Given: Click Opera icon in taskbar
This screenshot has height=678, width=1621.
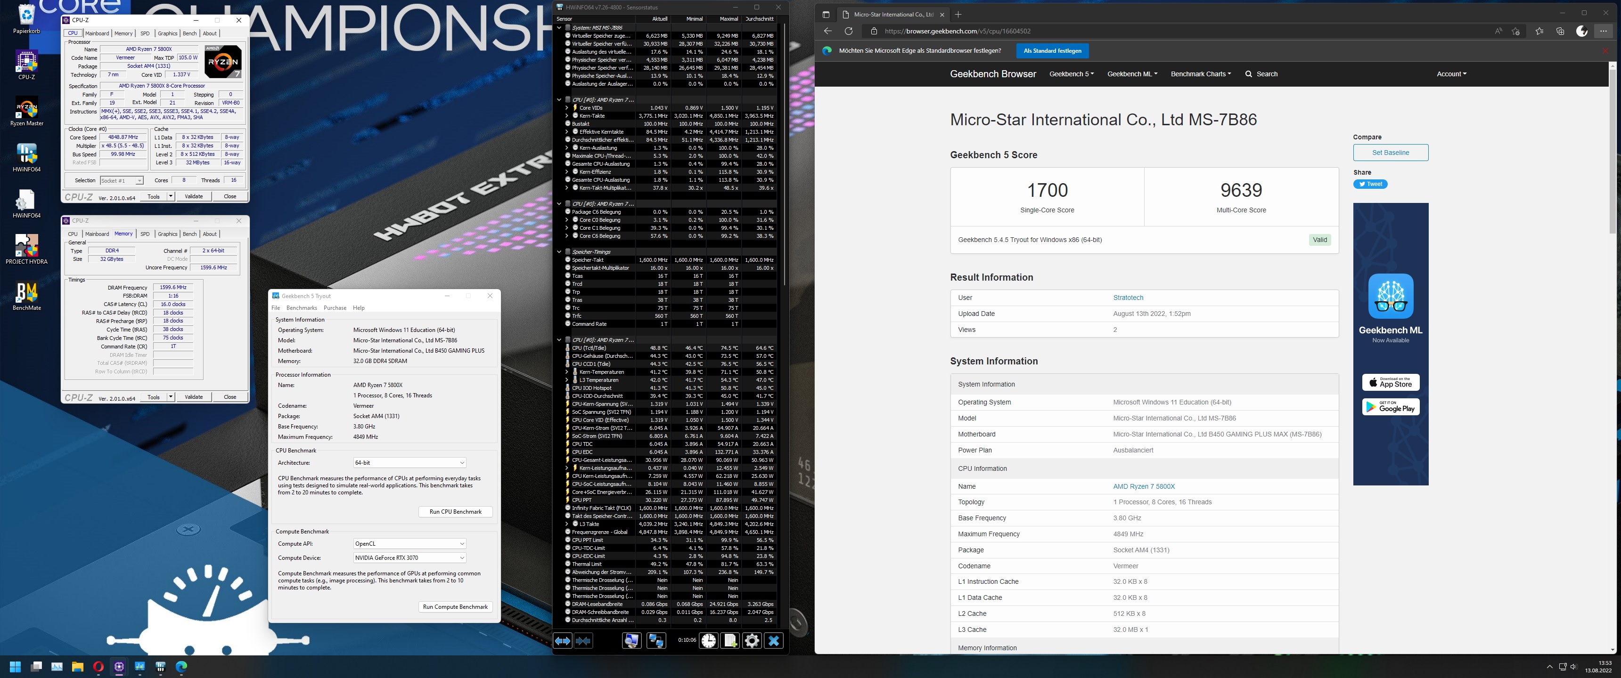Looking at the screenshot, I should coord(98,666).
